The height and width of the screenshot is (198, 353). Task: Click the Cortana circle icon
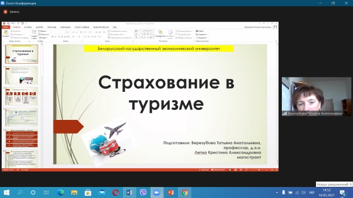tap(33, 193)
